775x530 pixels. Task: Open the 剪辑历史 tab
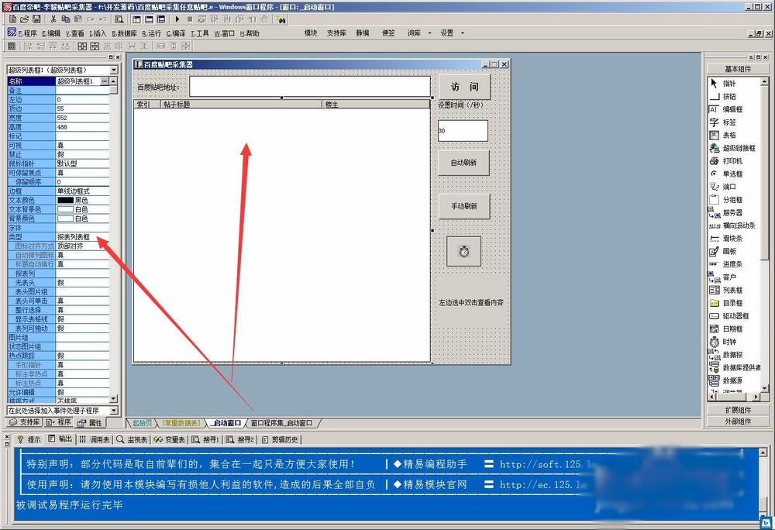(281, 439)
